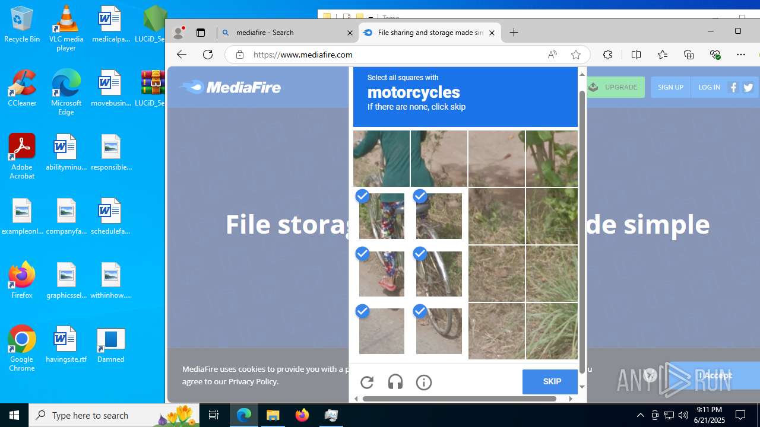The height and width of the screenshot is (427, 760).
Task: Close the mediafire - Search tab
Action: 350,33
